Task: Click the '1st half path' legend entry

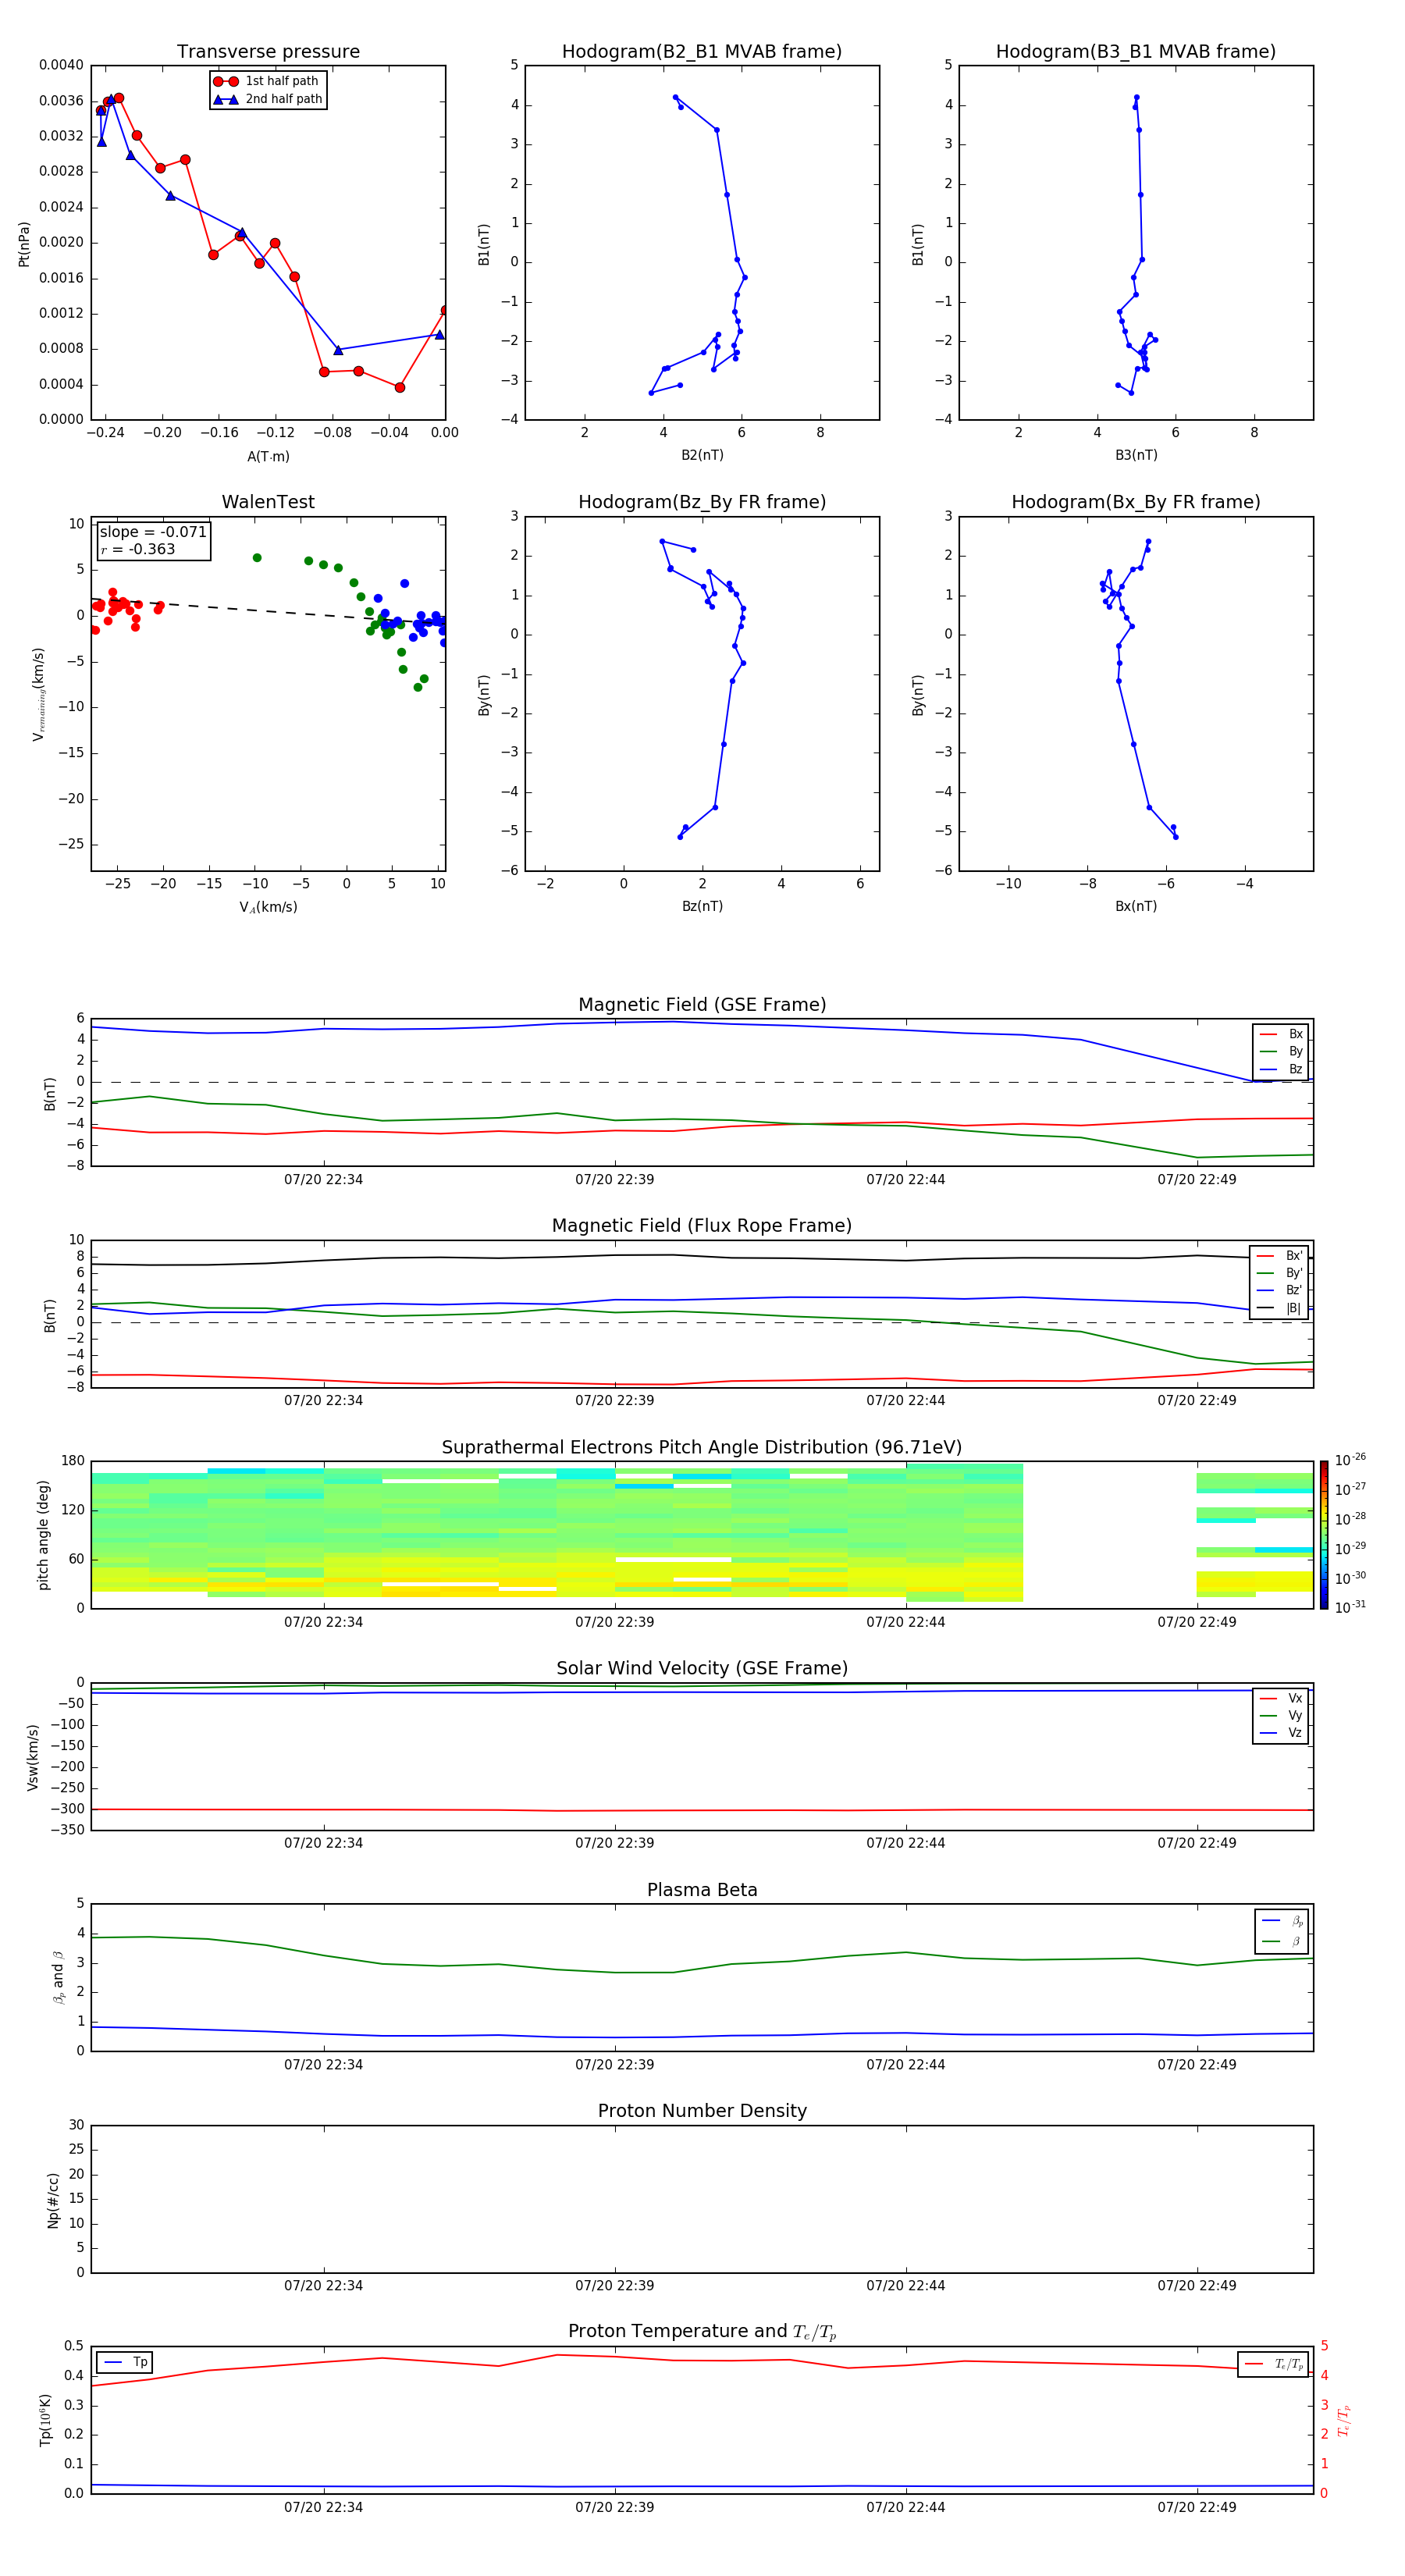Action: [267, 81]
